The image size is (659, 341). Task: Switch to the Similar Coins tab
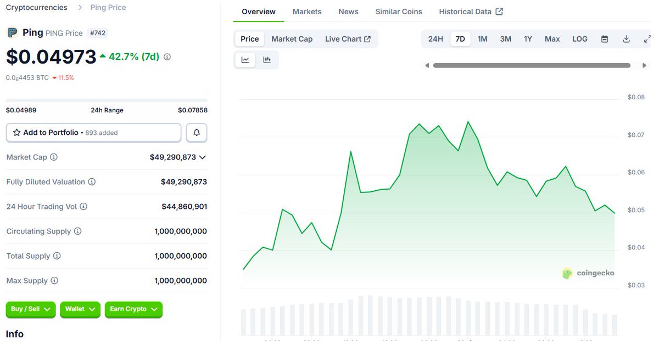click(399, 12)
